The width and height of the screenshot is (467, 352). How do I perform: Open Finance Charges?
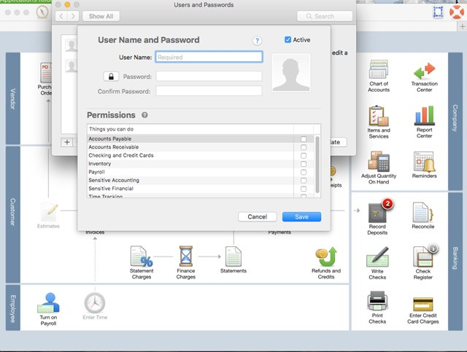186,263
